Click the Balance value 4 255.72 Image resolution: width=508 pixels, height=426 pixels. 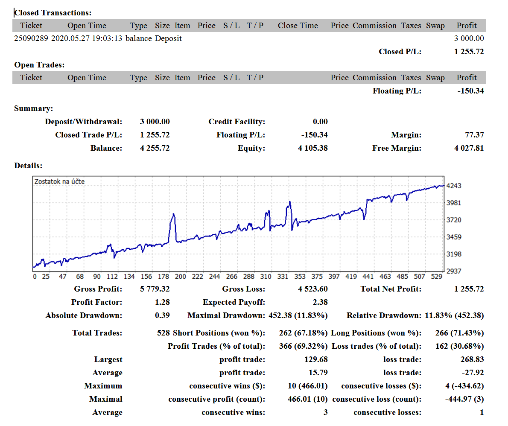coord(155,149)
